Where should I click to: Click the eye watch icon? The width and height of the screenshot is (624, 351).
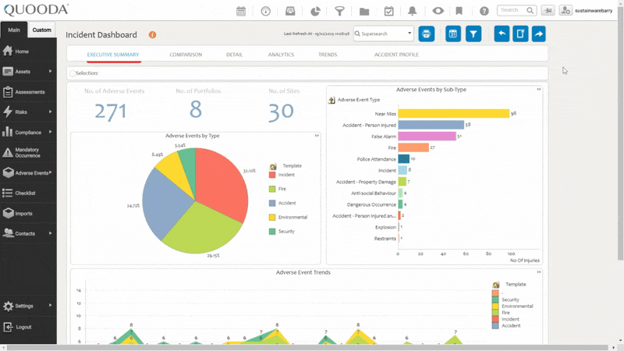pos(438,11)
